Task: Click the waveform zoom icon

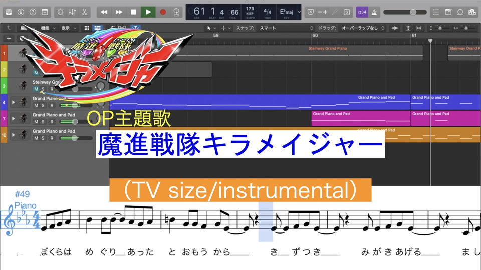Action: (395, 28)
